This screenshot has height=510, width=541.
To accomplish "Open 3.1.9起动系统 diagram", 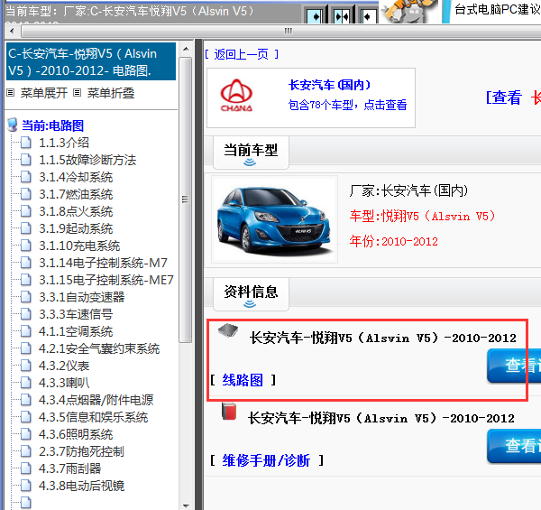I will pos(76,228).
